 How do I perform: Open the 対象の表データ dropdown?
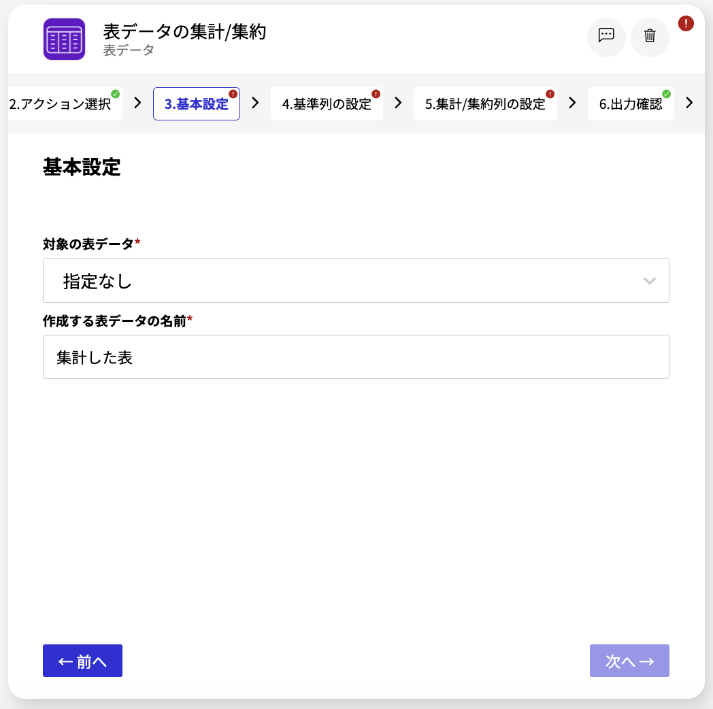point(356,280)
